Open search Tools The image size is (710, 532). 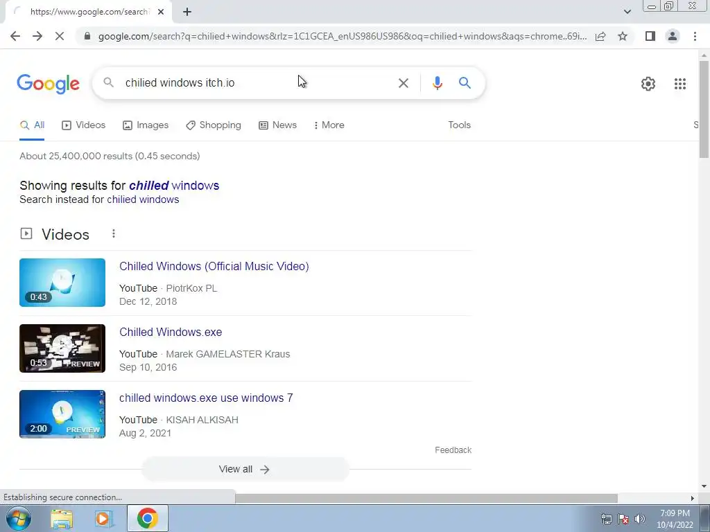pos(459,125)
